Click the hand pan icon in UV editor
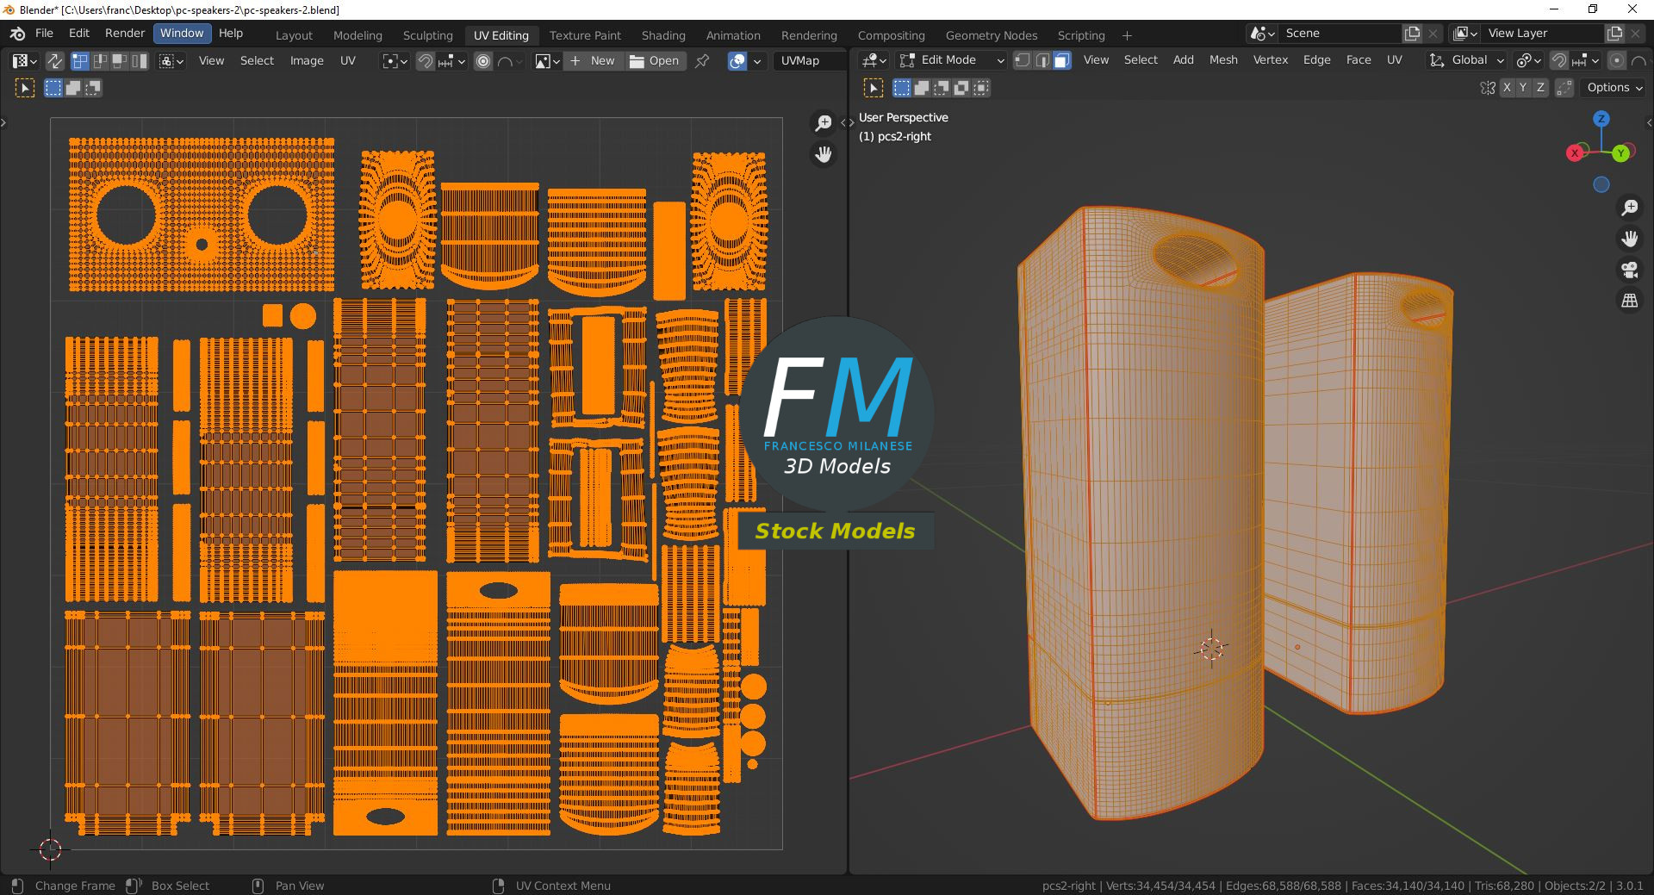 [824, 154]
